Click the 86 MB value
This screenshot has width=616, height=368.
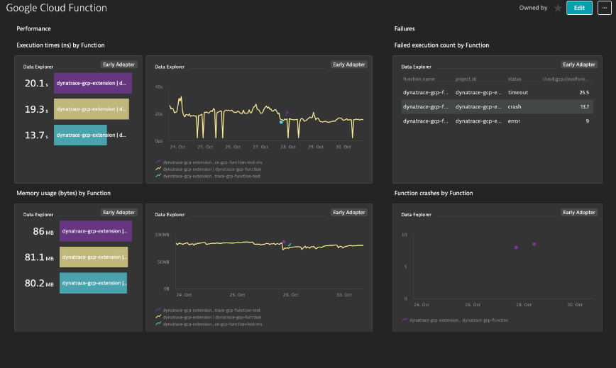pos(43,231)
